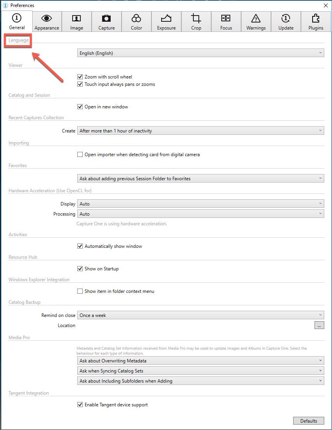
Task: Disable Zoom with scroll wheel
Action: pyautogui.click(x=80, y=77)
